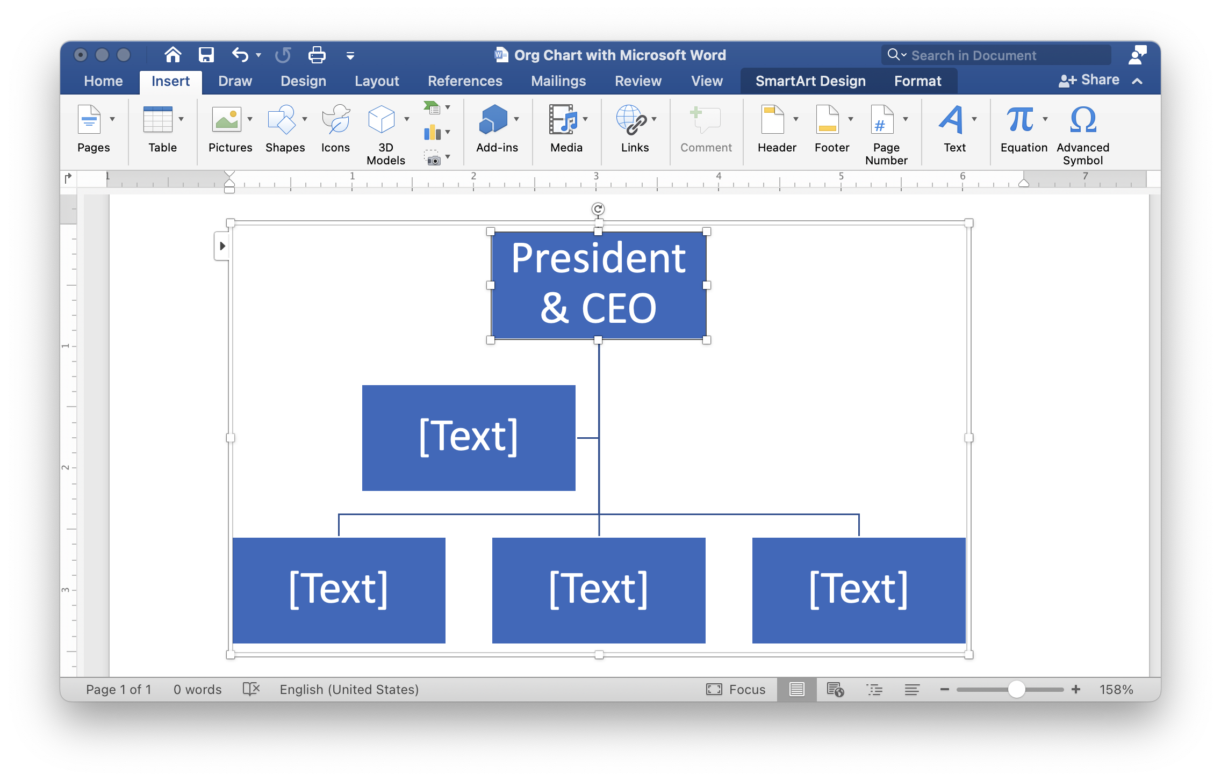Click the Format tab in ribbon
The width and height of the screenshot is (1221, 781).
(917, 80)
